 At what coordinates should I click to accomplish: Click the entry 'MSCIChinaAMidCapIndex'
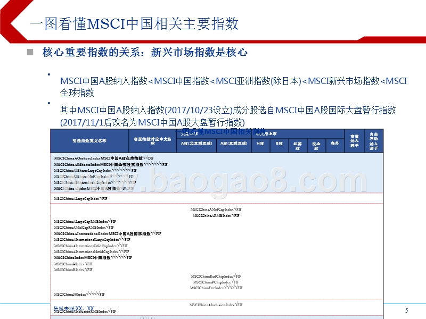[216, 209]
